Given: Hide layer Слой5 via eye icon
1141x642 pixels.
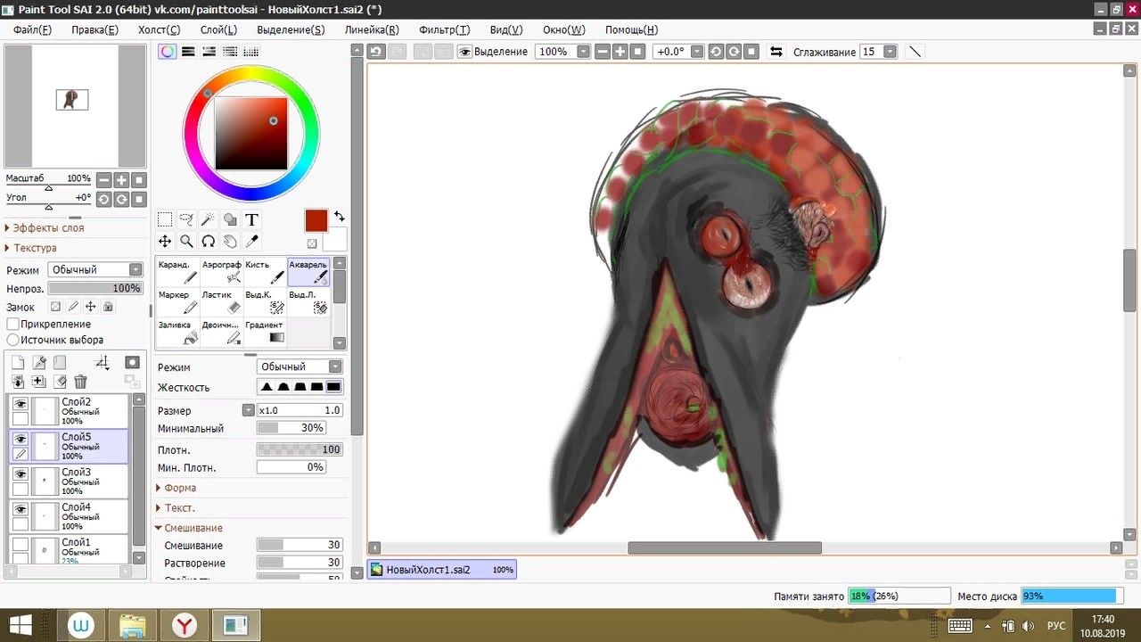Looking at the screenshot, I should [x=20, y=439].
